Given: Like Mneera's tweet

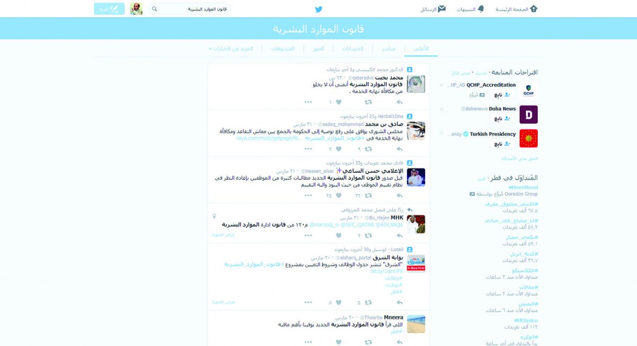Looking at the screenshot, I should point(338,342).
